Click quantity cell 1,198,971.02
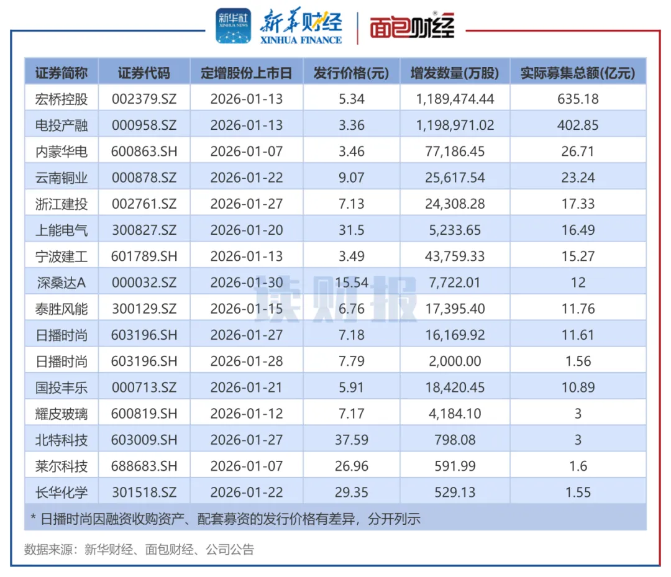Image resolution: width=671 pixels, height=577 pixels. pos(455,125)
